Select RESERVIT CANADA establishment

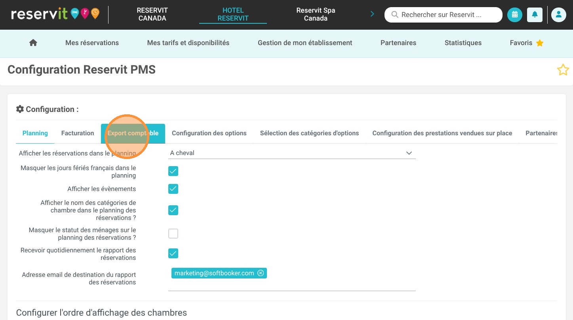(x=152, y=14)
